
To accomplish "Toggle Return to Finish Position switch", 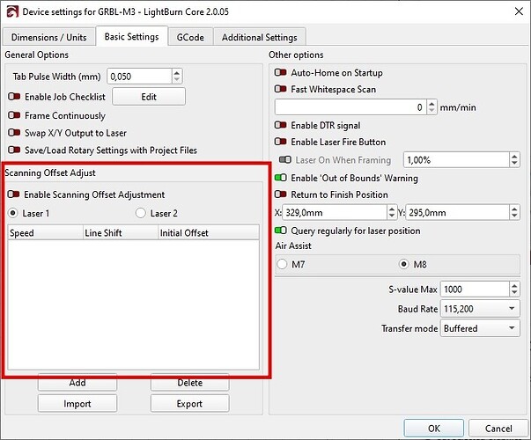I will 281,194.
